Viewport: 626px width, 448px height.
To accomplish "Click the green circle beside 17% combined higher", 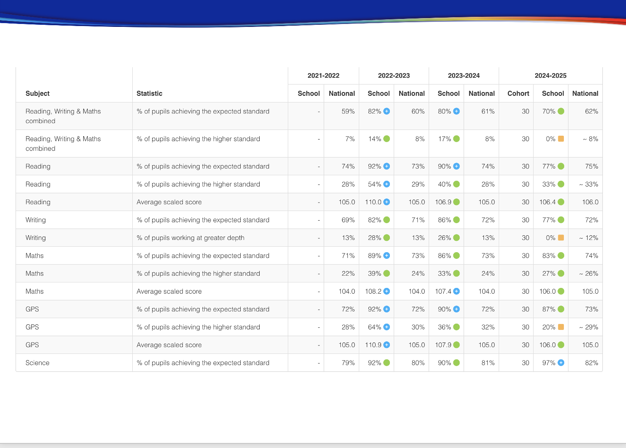I will (456, 139).
